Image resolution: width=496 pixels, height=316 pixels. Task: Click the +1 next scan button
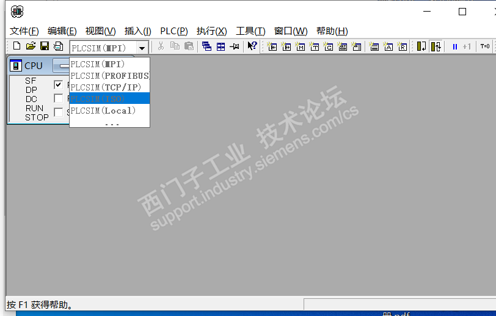tap(467, 47)
